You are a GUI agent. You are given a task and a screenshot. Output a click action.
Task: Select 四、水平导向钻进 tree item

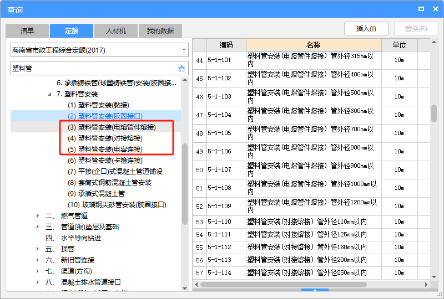[x=73, y=238]
